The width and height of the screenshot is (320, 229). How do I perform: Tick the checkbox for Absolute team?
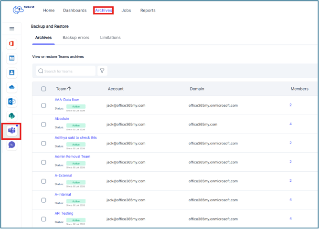click(43, 125)
